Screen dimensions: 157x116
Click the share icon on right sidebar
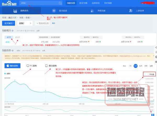(x=156, y=48)
